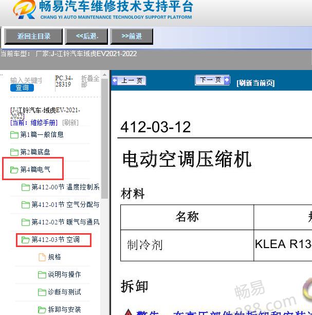The image size is (312, 315).
Task: Go back with the <<后退 button
Action: point(87,37)
